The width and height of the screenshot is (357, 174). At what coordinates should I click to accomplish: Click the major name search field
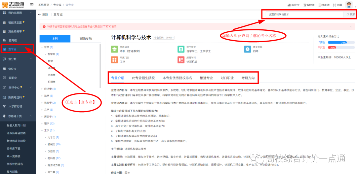click(x=304, y=15)
